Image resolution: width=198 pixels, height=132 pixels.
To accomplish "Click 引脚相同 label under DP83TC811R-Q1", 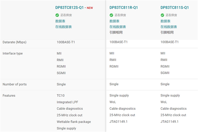I will (x=116, y=33).
